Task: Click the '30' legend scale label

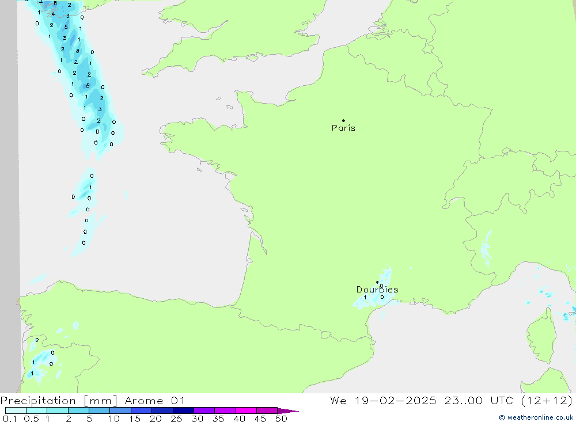Action: tap(198, 419)
